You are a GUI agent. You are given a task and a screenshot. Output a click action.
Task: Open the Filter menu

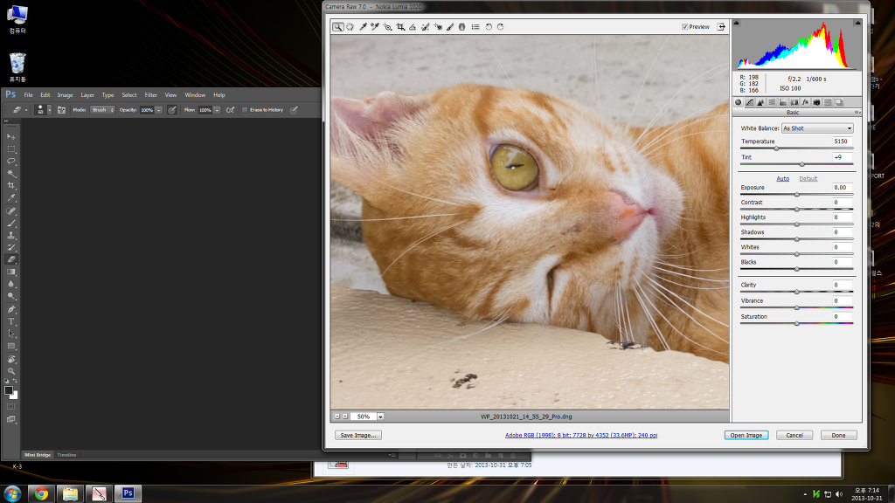[151, 94]
